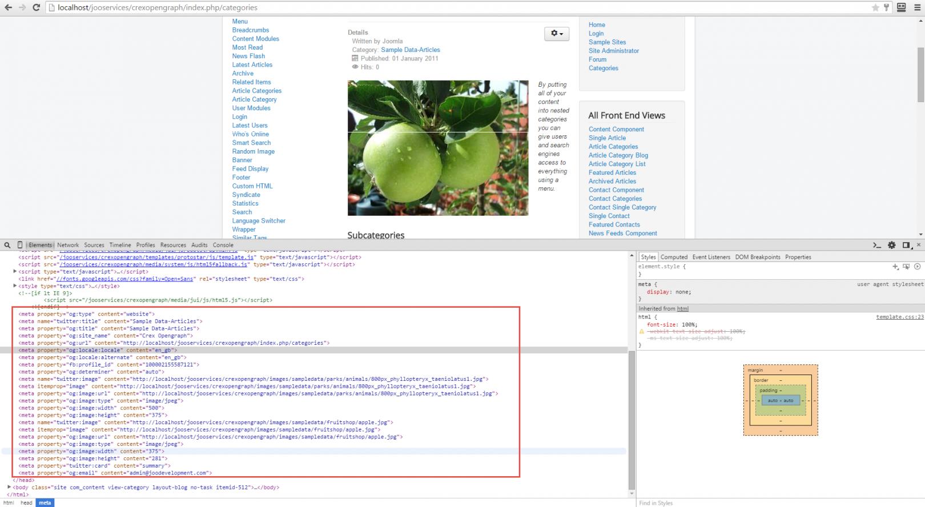This screenshot has width=925, height=507.
Task: Open the Profiles panel
Action: pyautogui.click(x=146, y=245)
